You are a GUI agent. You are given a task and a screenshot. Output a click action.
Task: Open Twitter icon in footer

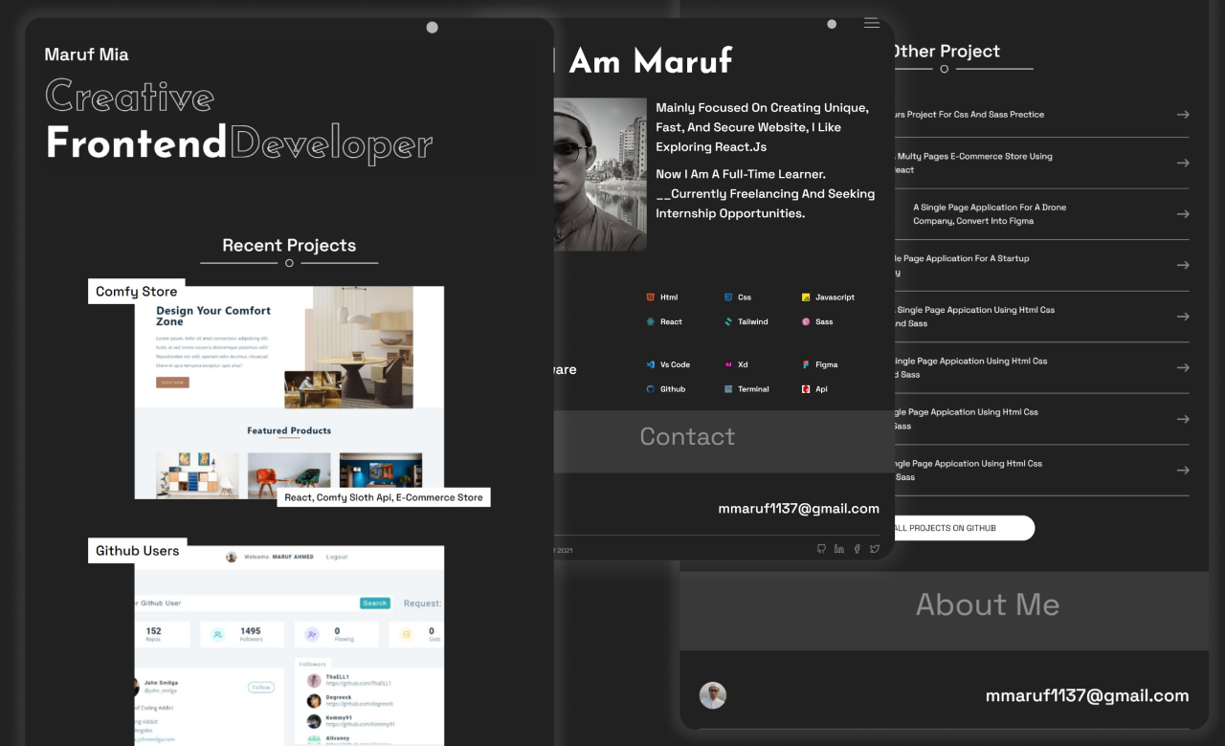[x=875, y=549]
